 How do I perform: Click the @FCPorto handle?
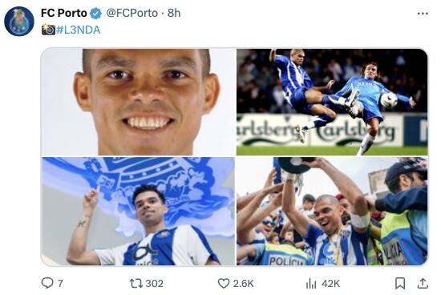click(132, 13)
